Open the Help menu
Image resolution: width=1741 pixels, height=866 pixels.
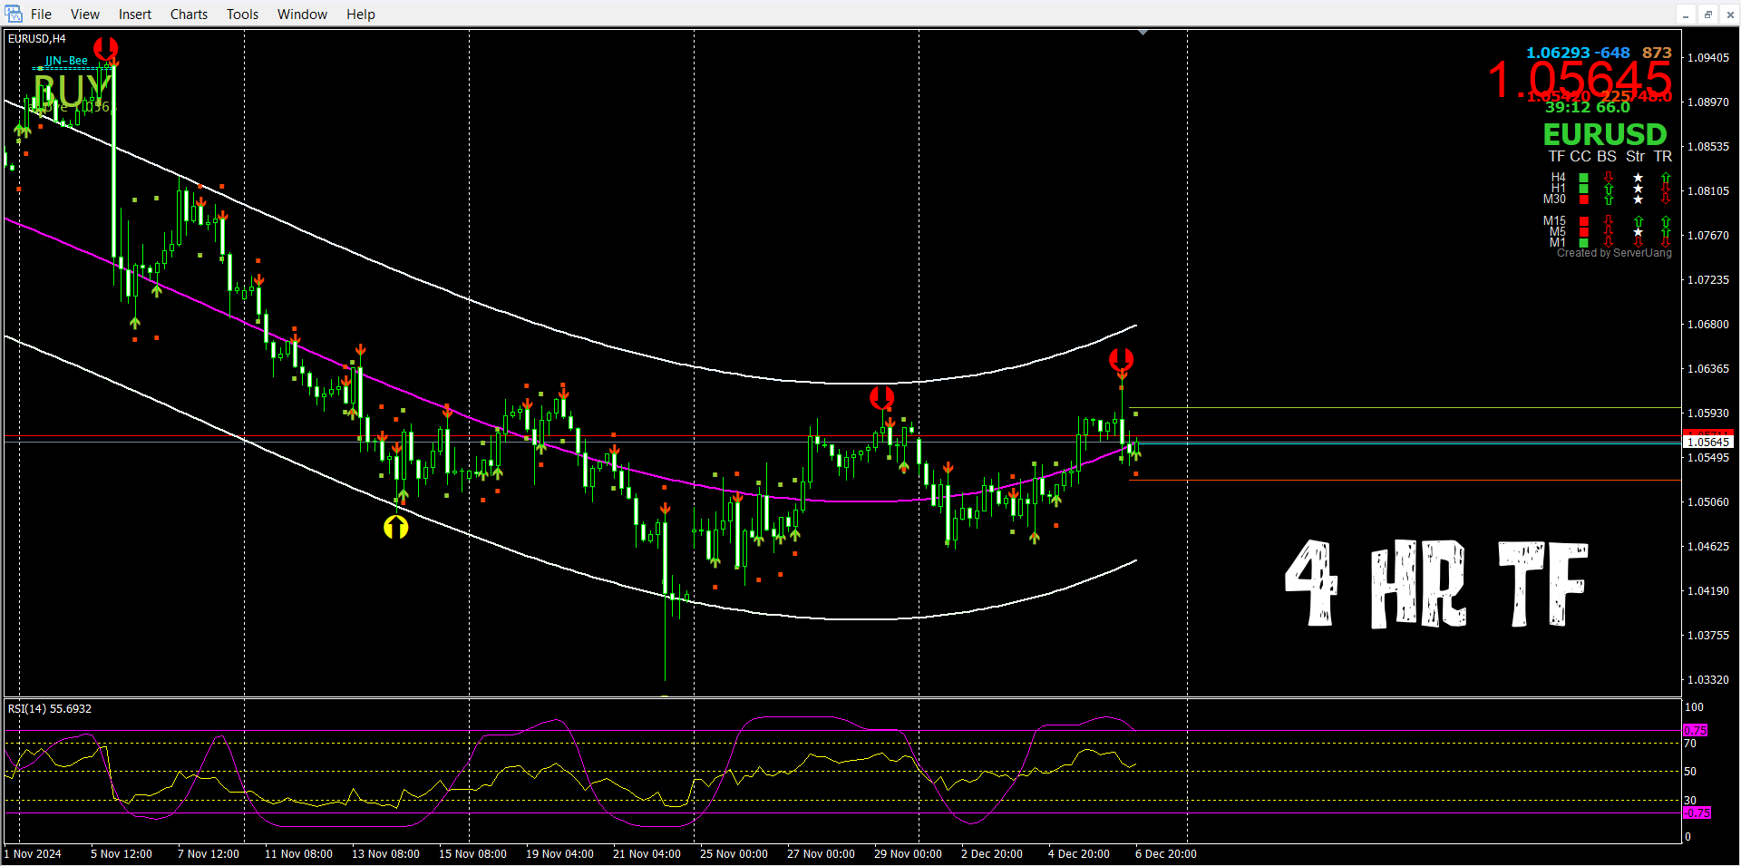[360, 14]
